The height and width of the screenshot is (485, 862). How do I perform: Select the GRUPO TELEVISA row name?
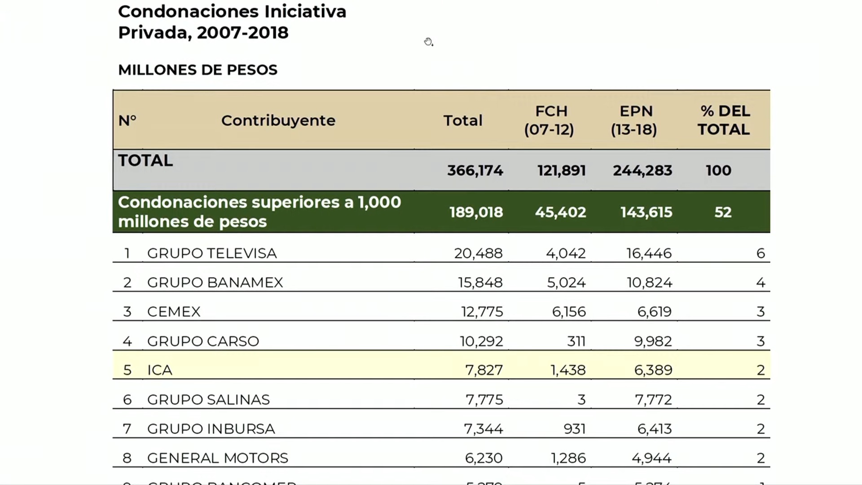coord(212,253)
